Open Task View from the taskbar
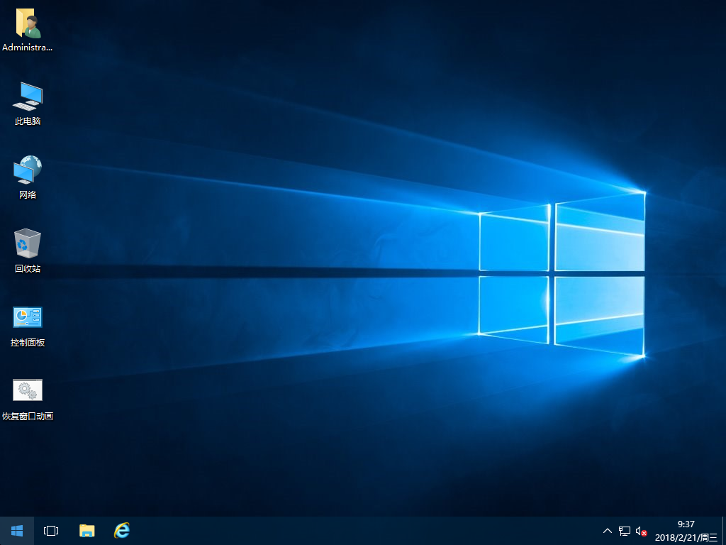The image size is (726, 545). point(50,530)
